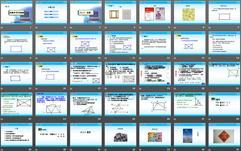Open slide 28 exercise page P95

223,108
